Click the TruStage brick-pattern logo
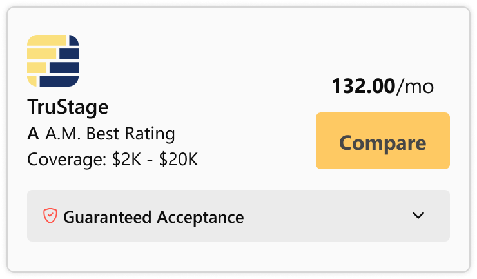477x279 pixels. (53, 61)
